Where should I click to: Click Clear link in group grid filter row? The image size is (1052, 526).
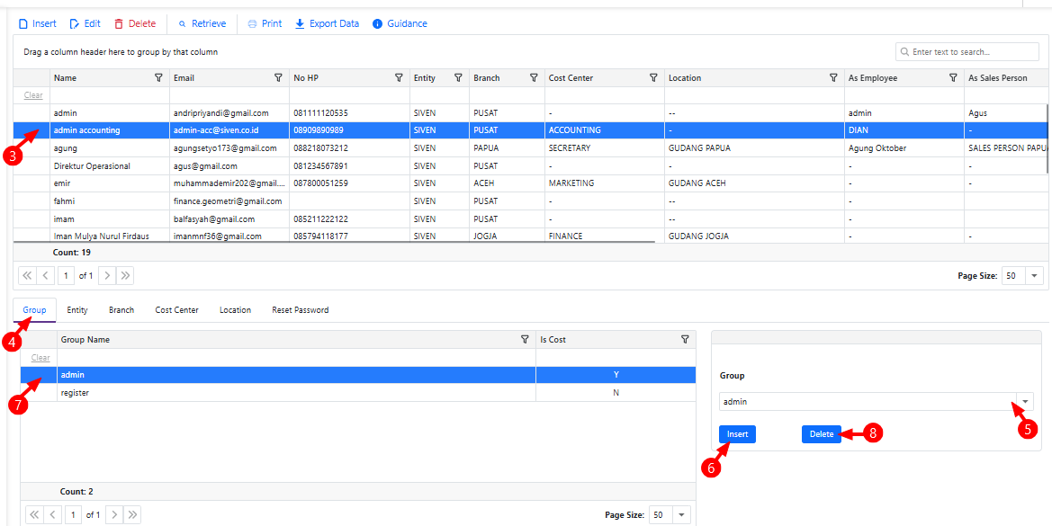pos(40,358)
